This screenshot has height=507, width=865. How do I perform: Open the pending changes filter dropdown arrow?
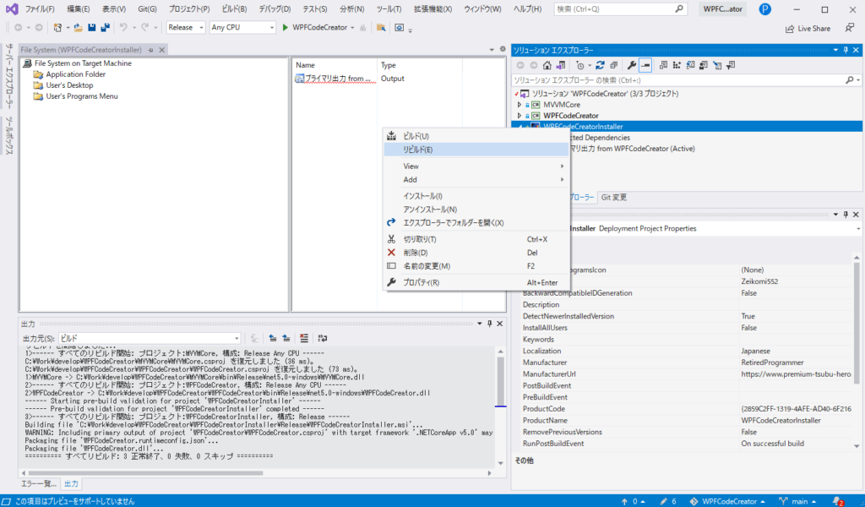point(590,65)
